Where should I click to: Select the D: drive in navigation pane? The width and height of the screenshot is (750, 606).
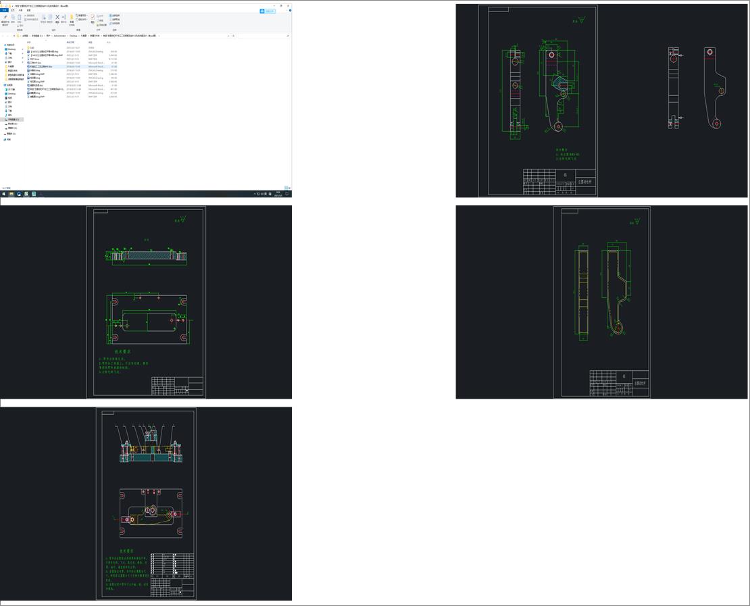[12, 124]
